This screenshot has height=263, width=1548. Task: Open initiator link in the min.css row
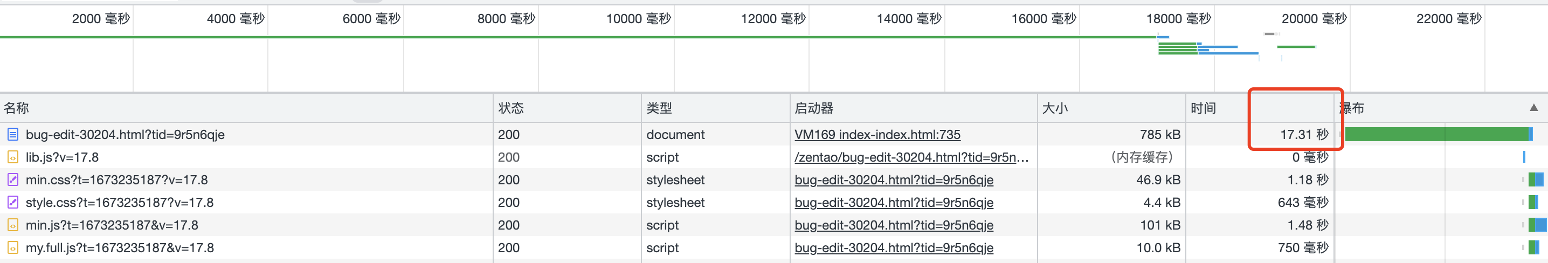[894, 179]
